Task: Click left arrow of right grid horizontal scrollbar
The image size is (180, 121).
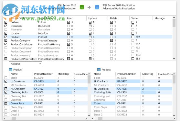Action: [93, 118]
